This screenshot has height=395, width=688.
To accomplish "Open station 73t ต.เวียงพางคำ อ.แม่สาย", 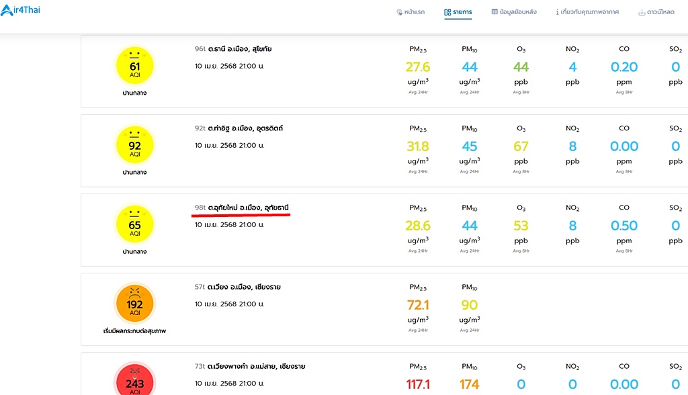I will [250, 366].
